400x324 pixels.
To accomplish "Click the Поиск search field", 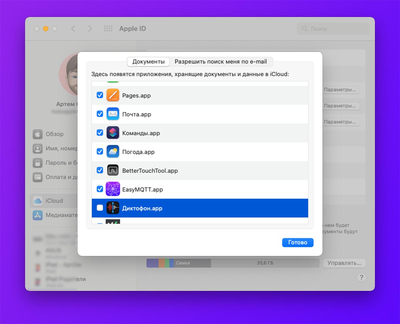I will (x=333, y=29).
